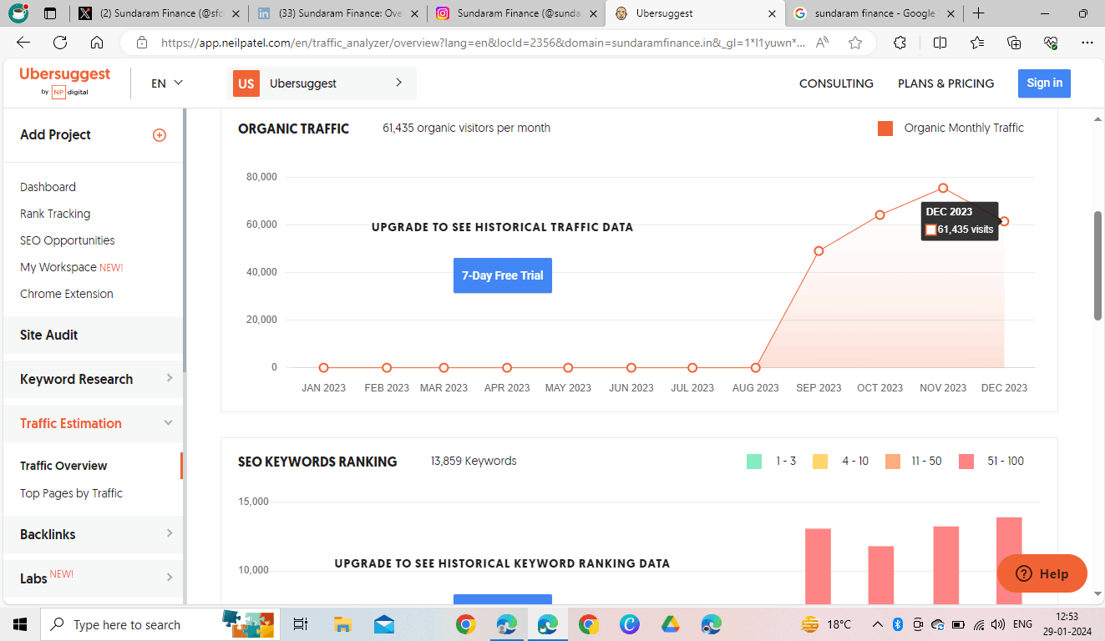1105x641 pixels.
Task: Open the EN language dropdown
Action: 167,83
